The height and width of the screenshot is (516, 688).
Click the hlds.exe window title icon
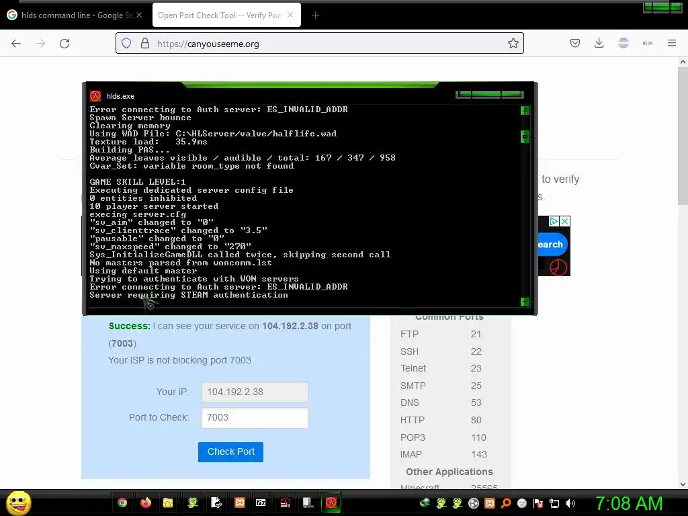pos(95,96)
